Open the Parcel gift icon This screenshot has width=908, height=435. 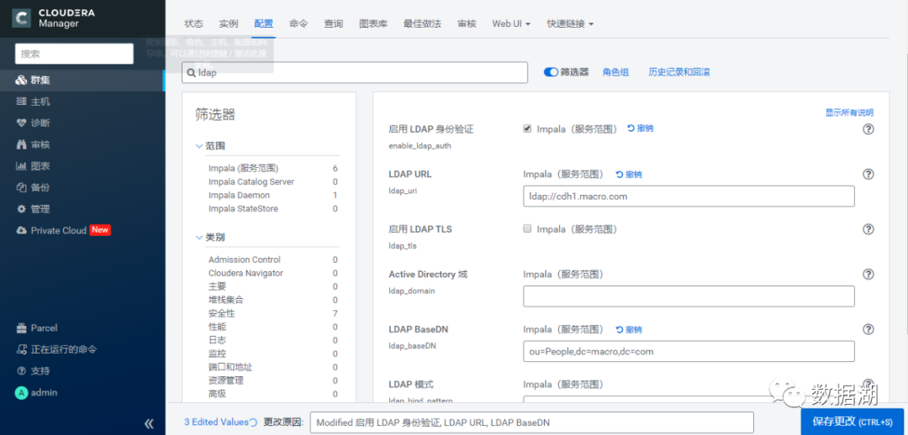[21, 328]
